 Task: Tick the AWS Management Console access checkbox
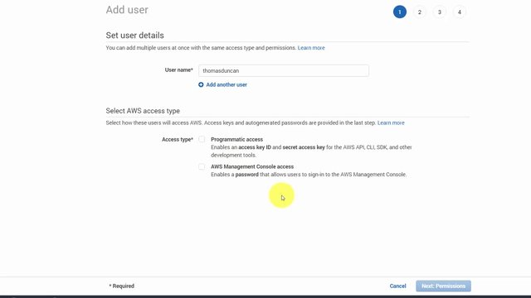(202, 166)
